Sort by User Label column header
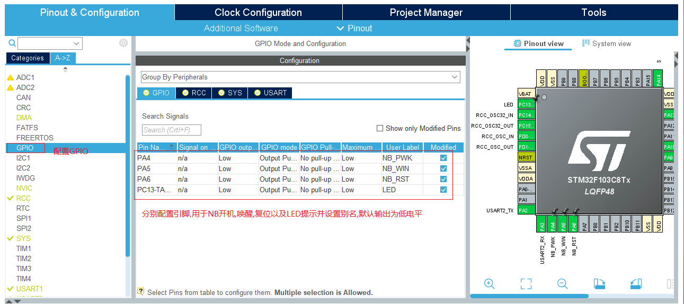684x304 pixels. coord(402,147)
